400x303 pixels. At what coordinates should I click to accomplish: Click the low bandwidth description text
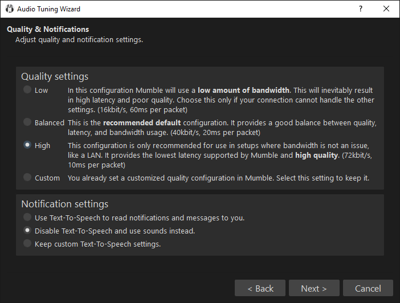point(221,100)
